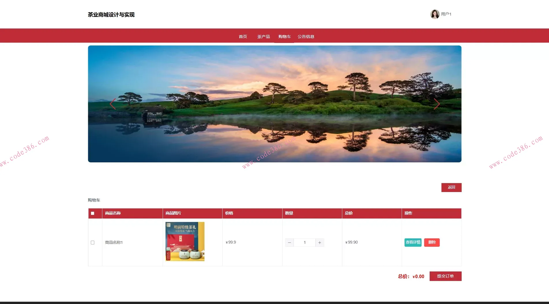Screen dimensions: 549x304
Task: Increase quantity with the plus button
Action: point(320,242)
